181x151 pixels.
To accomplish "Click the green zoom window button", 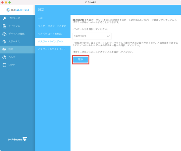I will coord(10,2).
